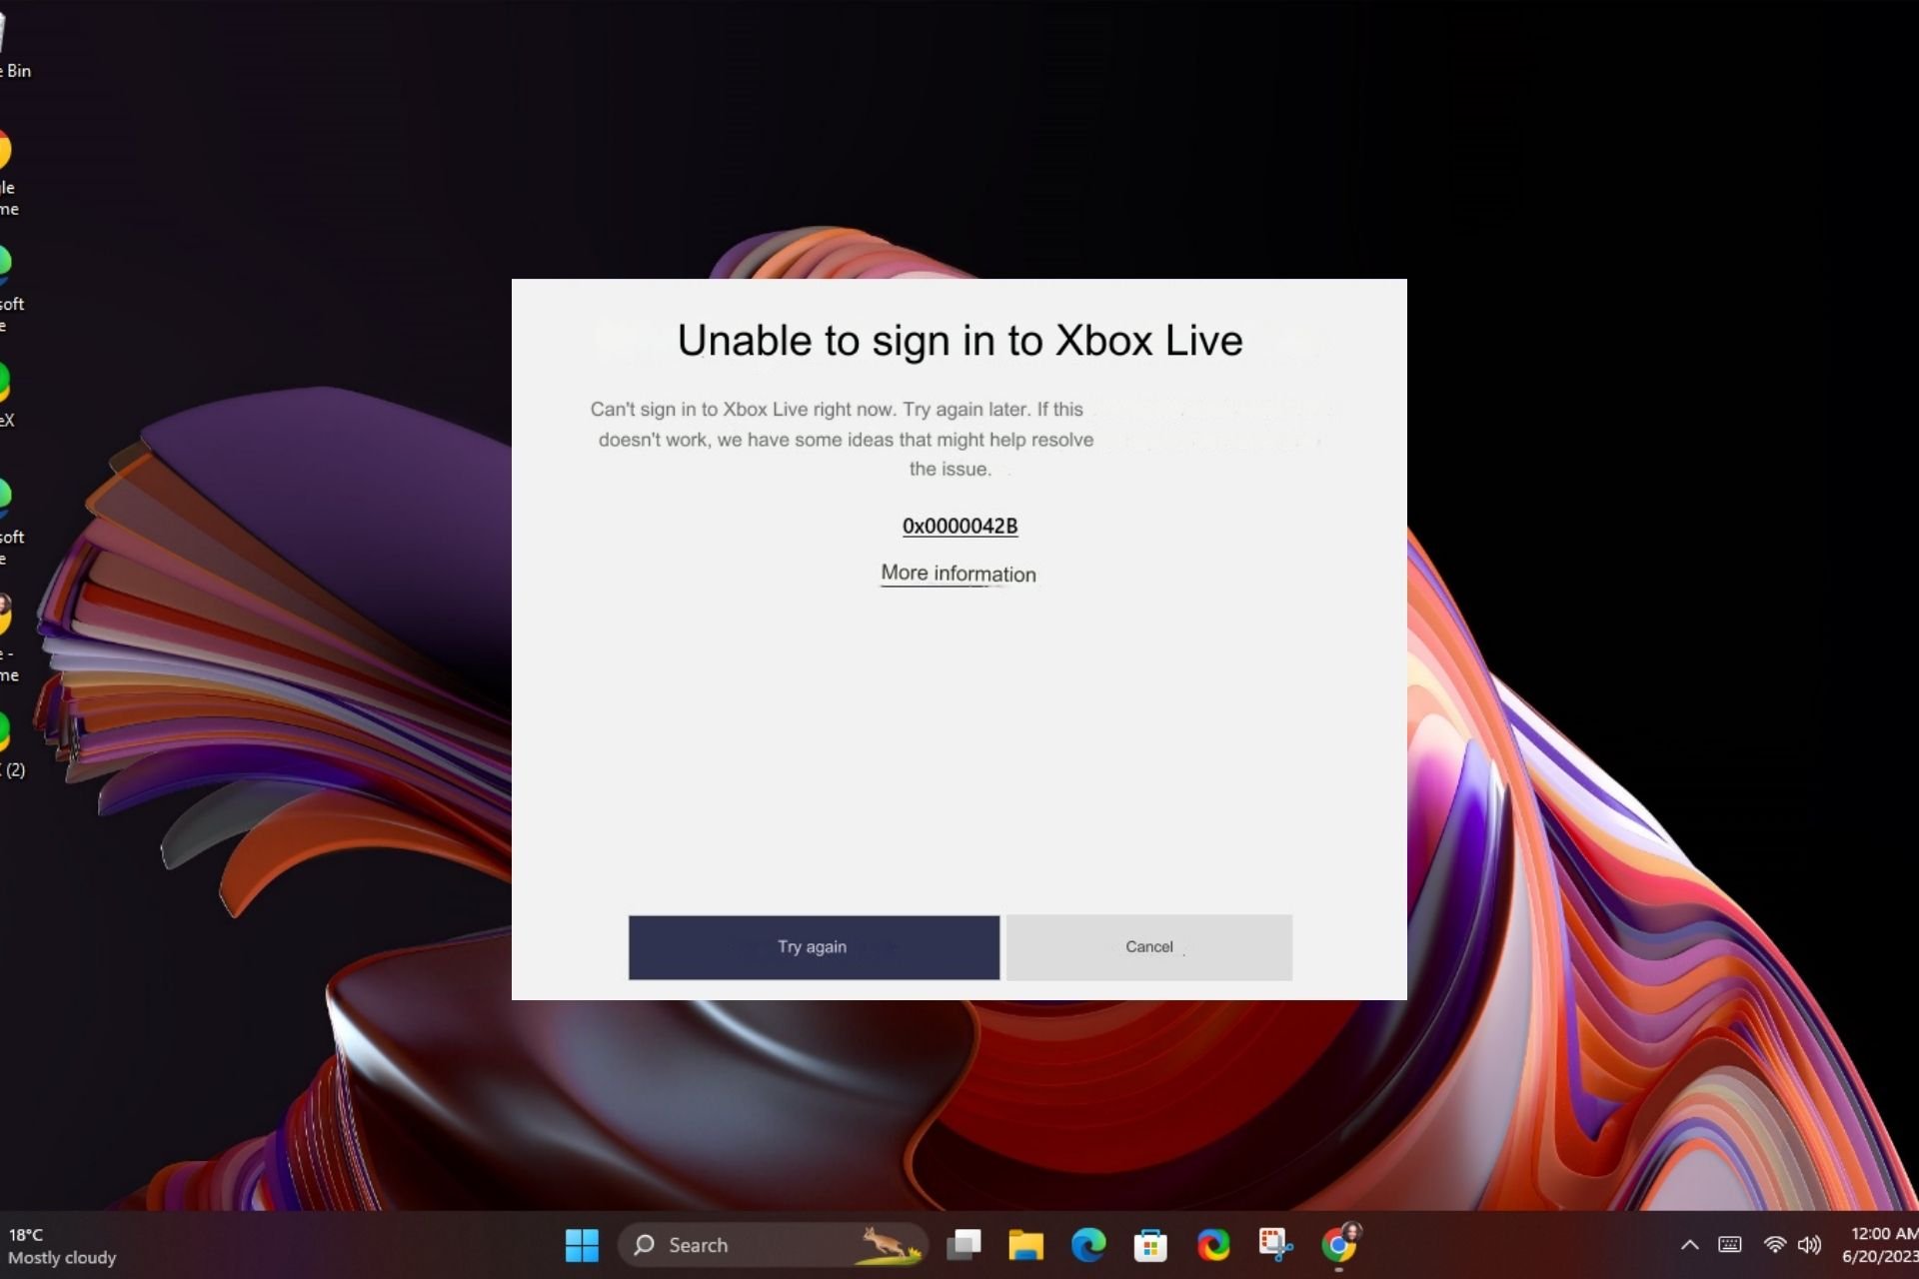Click the taskbar Search box
This screenshot has height=1279, width=1919.
coord(774,1245)
